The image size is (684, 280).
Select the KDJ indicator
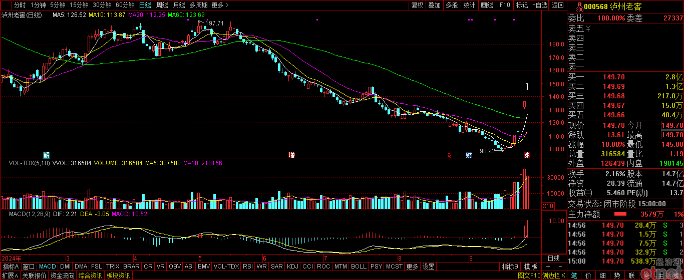pos(293,267)
